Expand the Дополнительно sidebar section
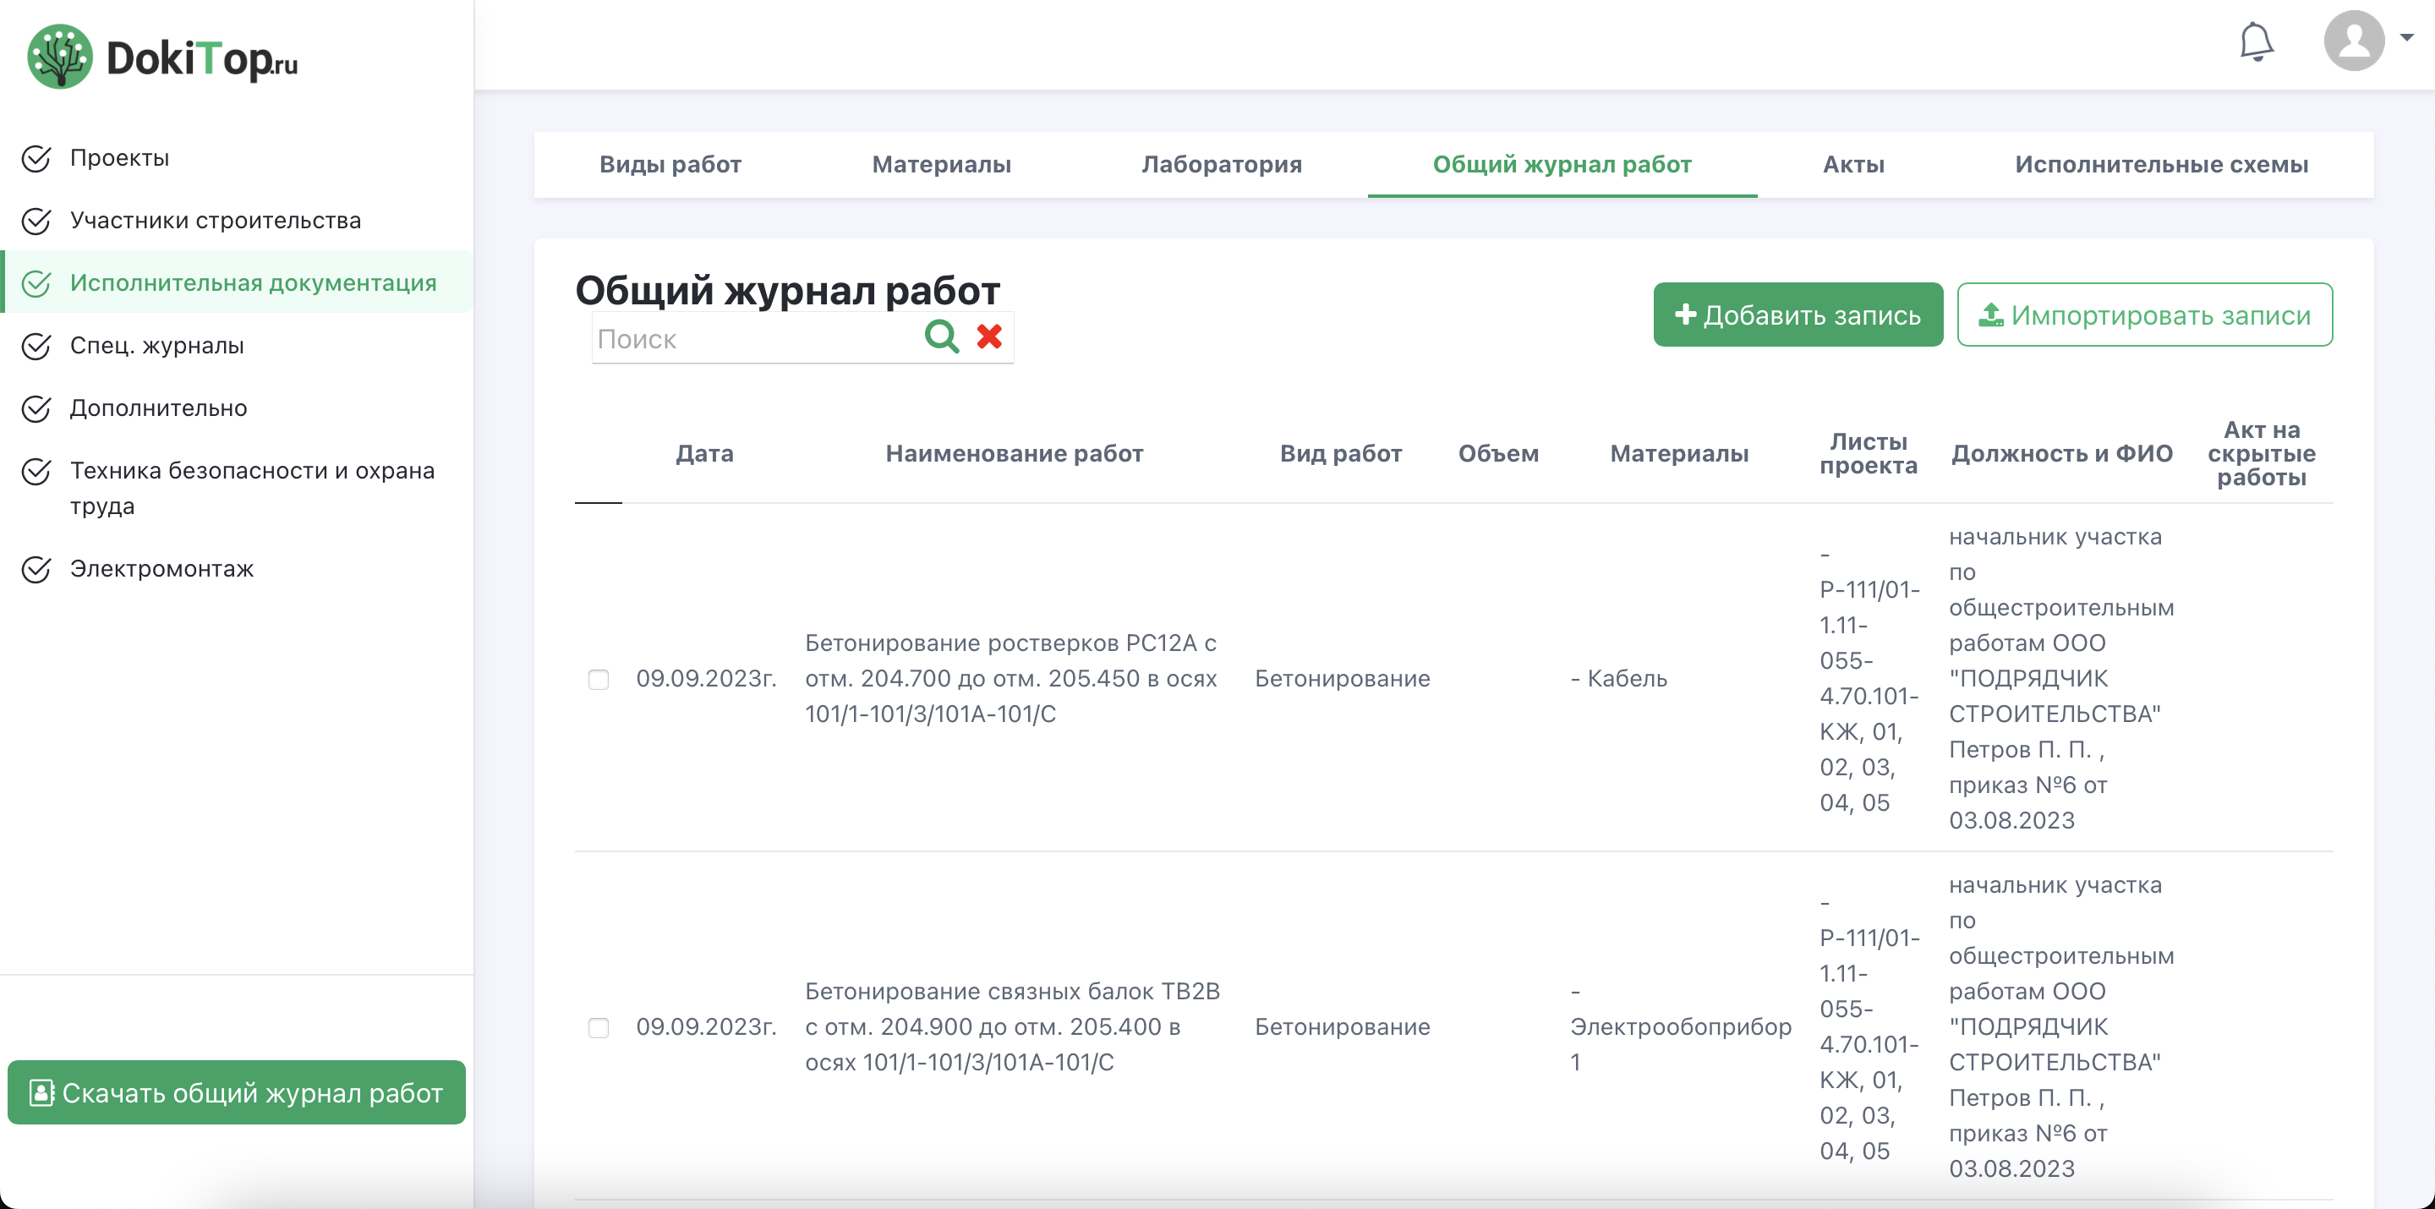The width and height of the screenshot is (2435, 1209). [158, 408]
